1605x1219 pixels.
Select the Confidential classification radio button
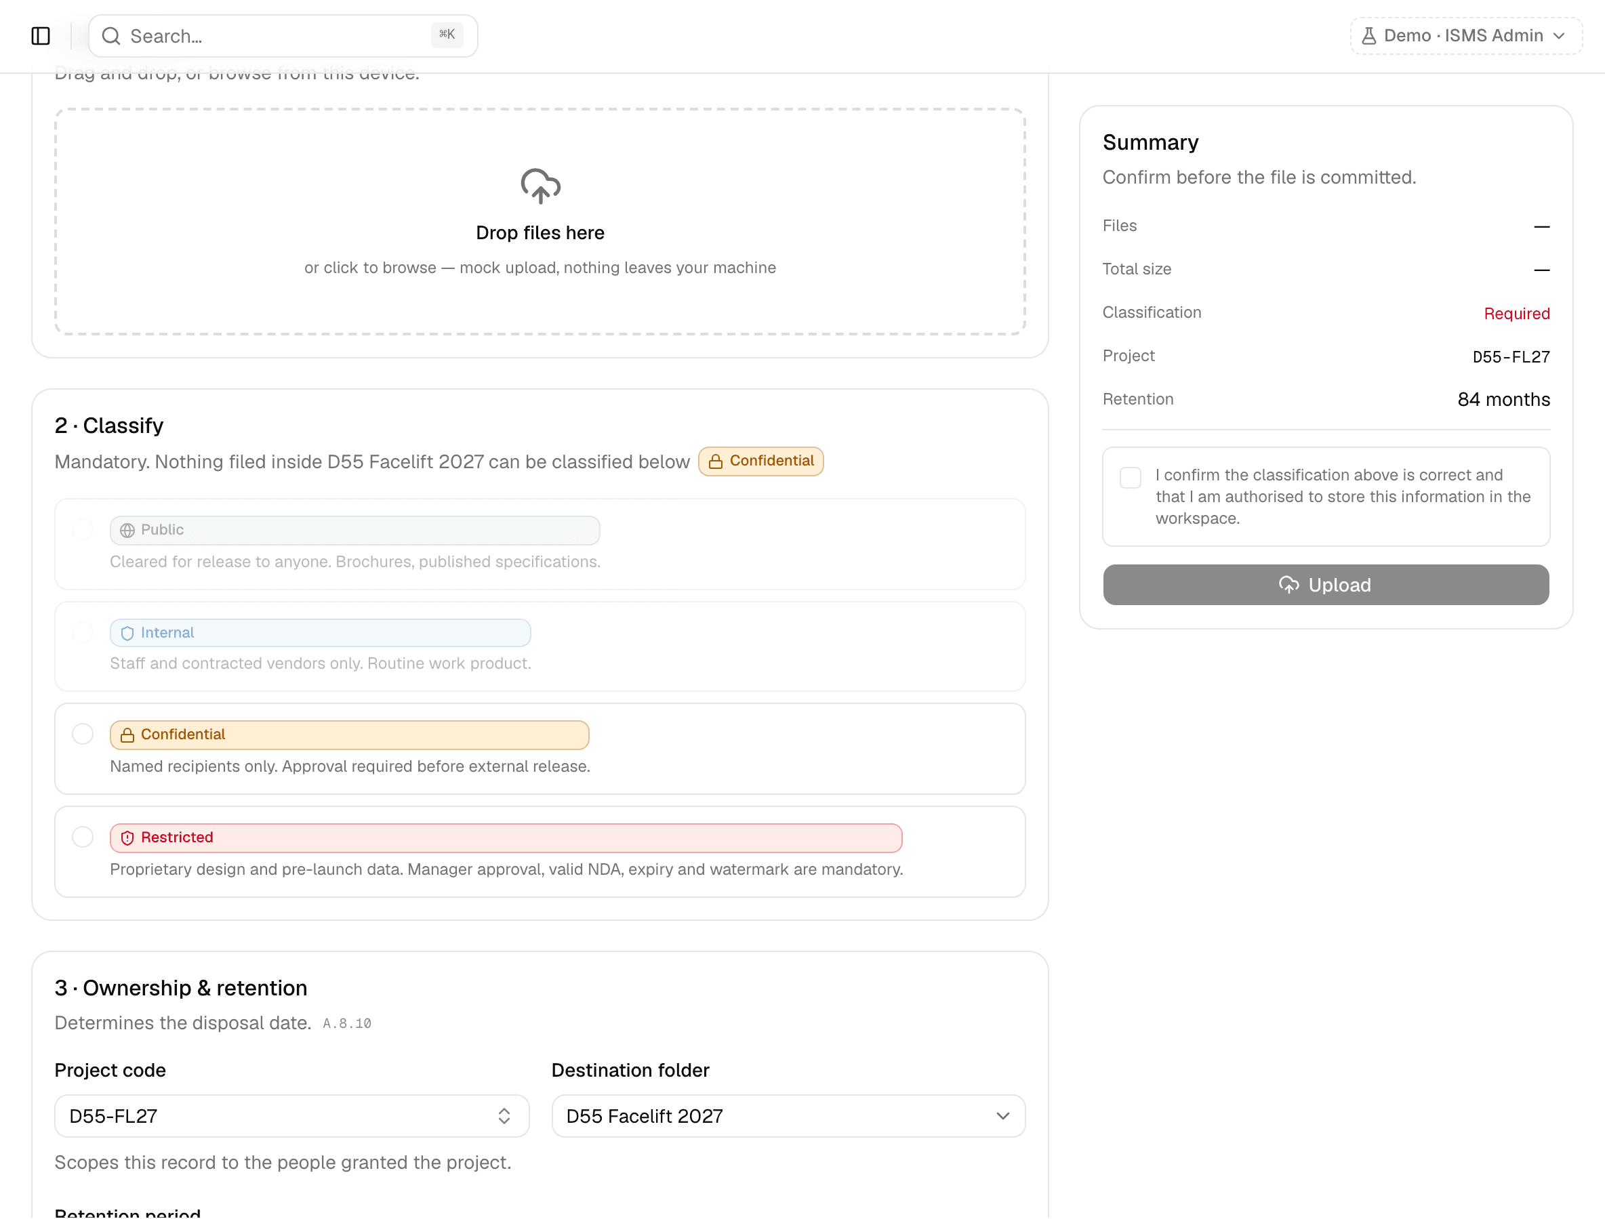tap(83, 735)
